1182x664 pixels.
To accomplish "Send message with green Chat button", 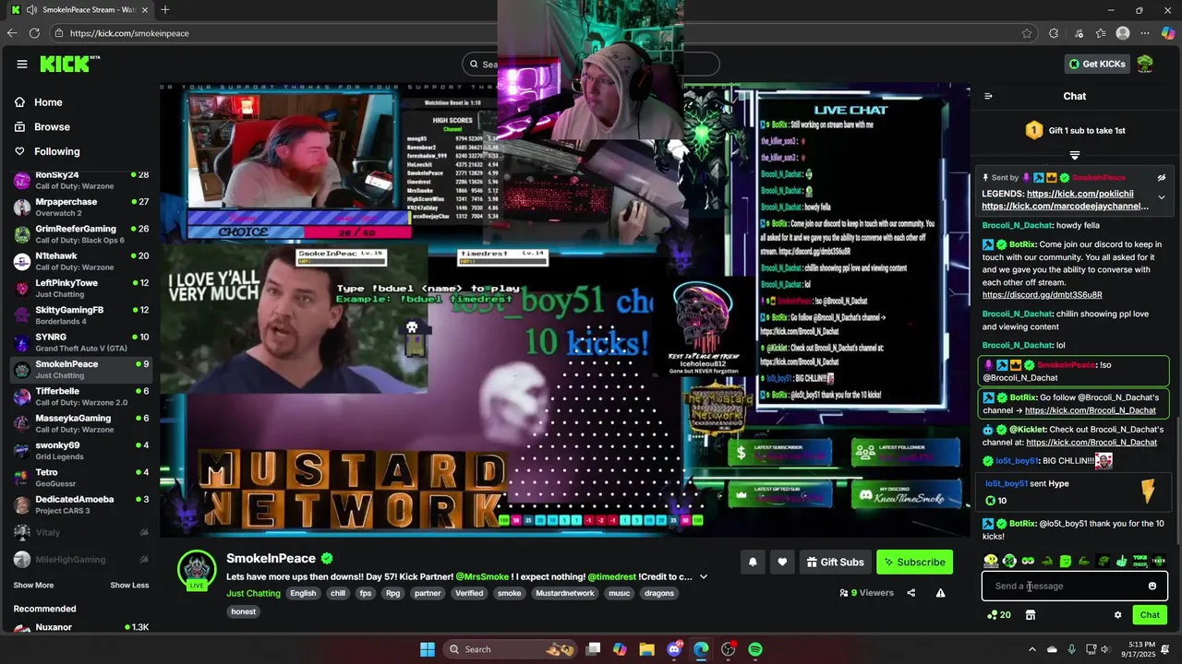I will point(1150,615).
